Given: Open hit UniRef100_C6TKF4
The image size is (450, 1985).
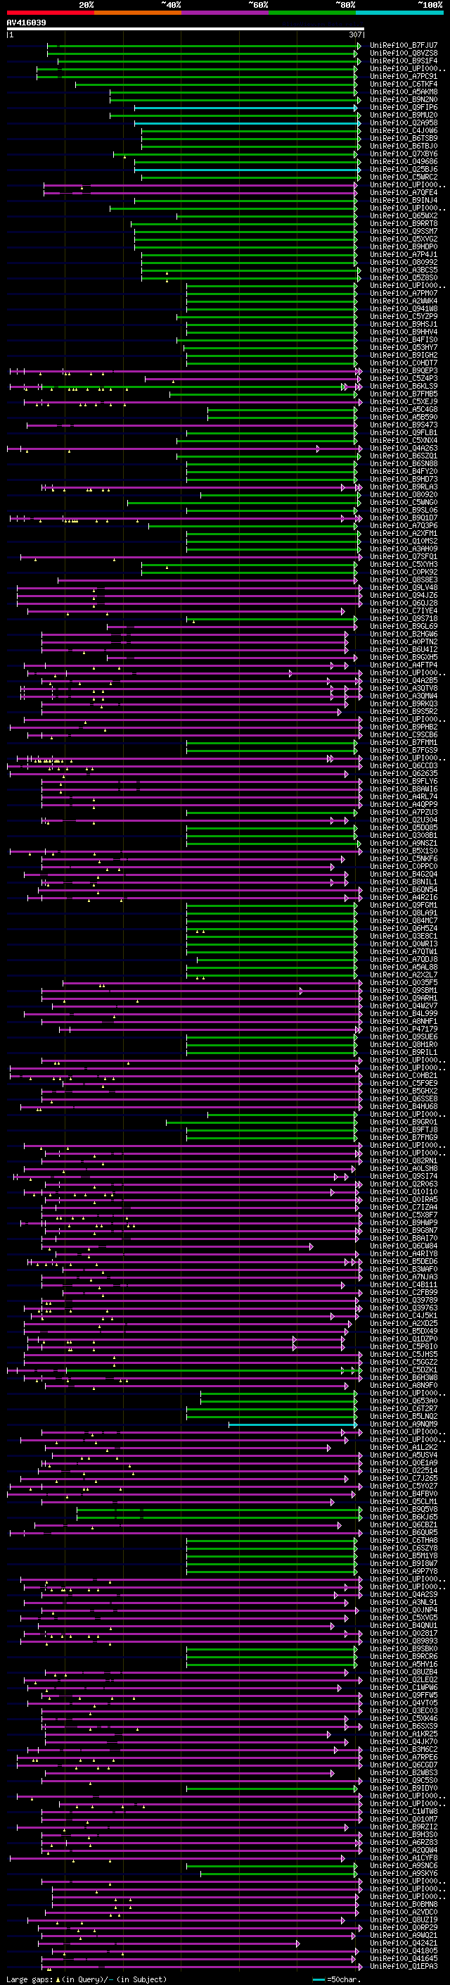Looking at the screenshot, I should click(404, 84).
